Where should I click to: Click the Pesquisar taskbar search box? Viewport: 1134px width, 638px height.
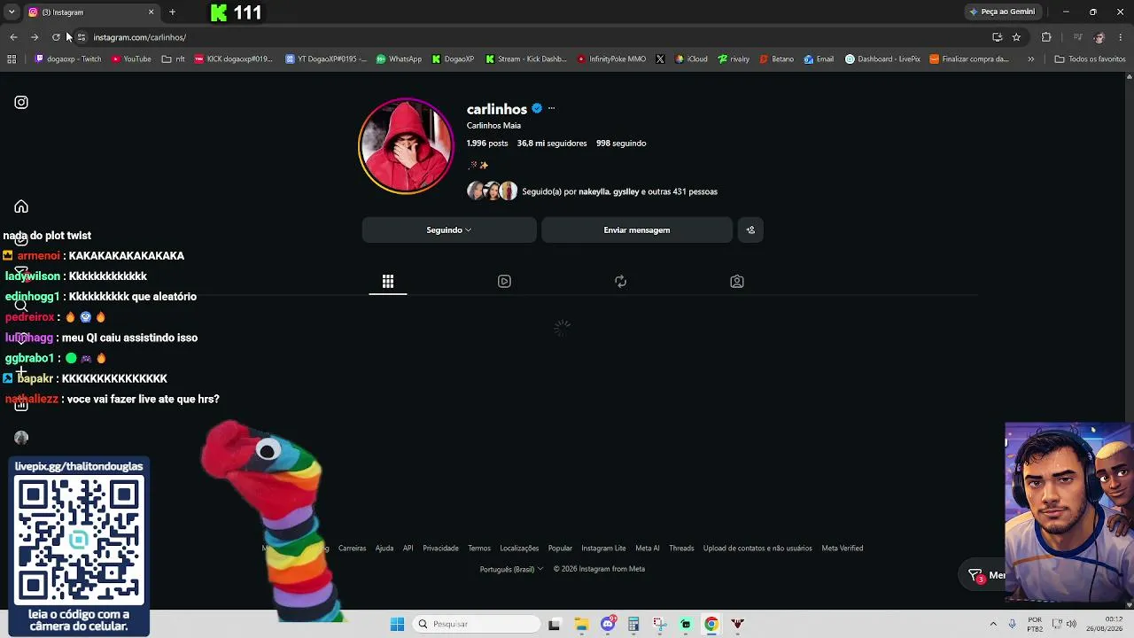click(476, 624)
